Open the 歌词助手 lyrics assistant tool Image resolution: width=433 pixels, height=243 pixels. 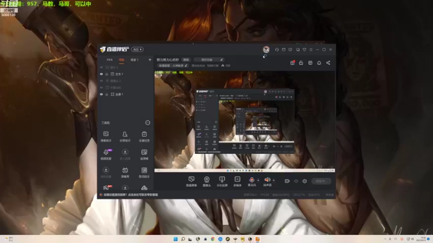(144, 172)
